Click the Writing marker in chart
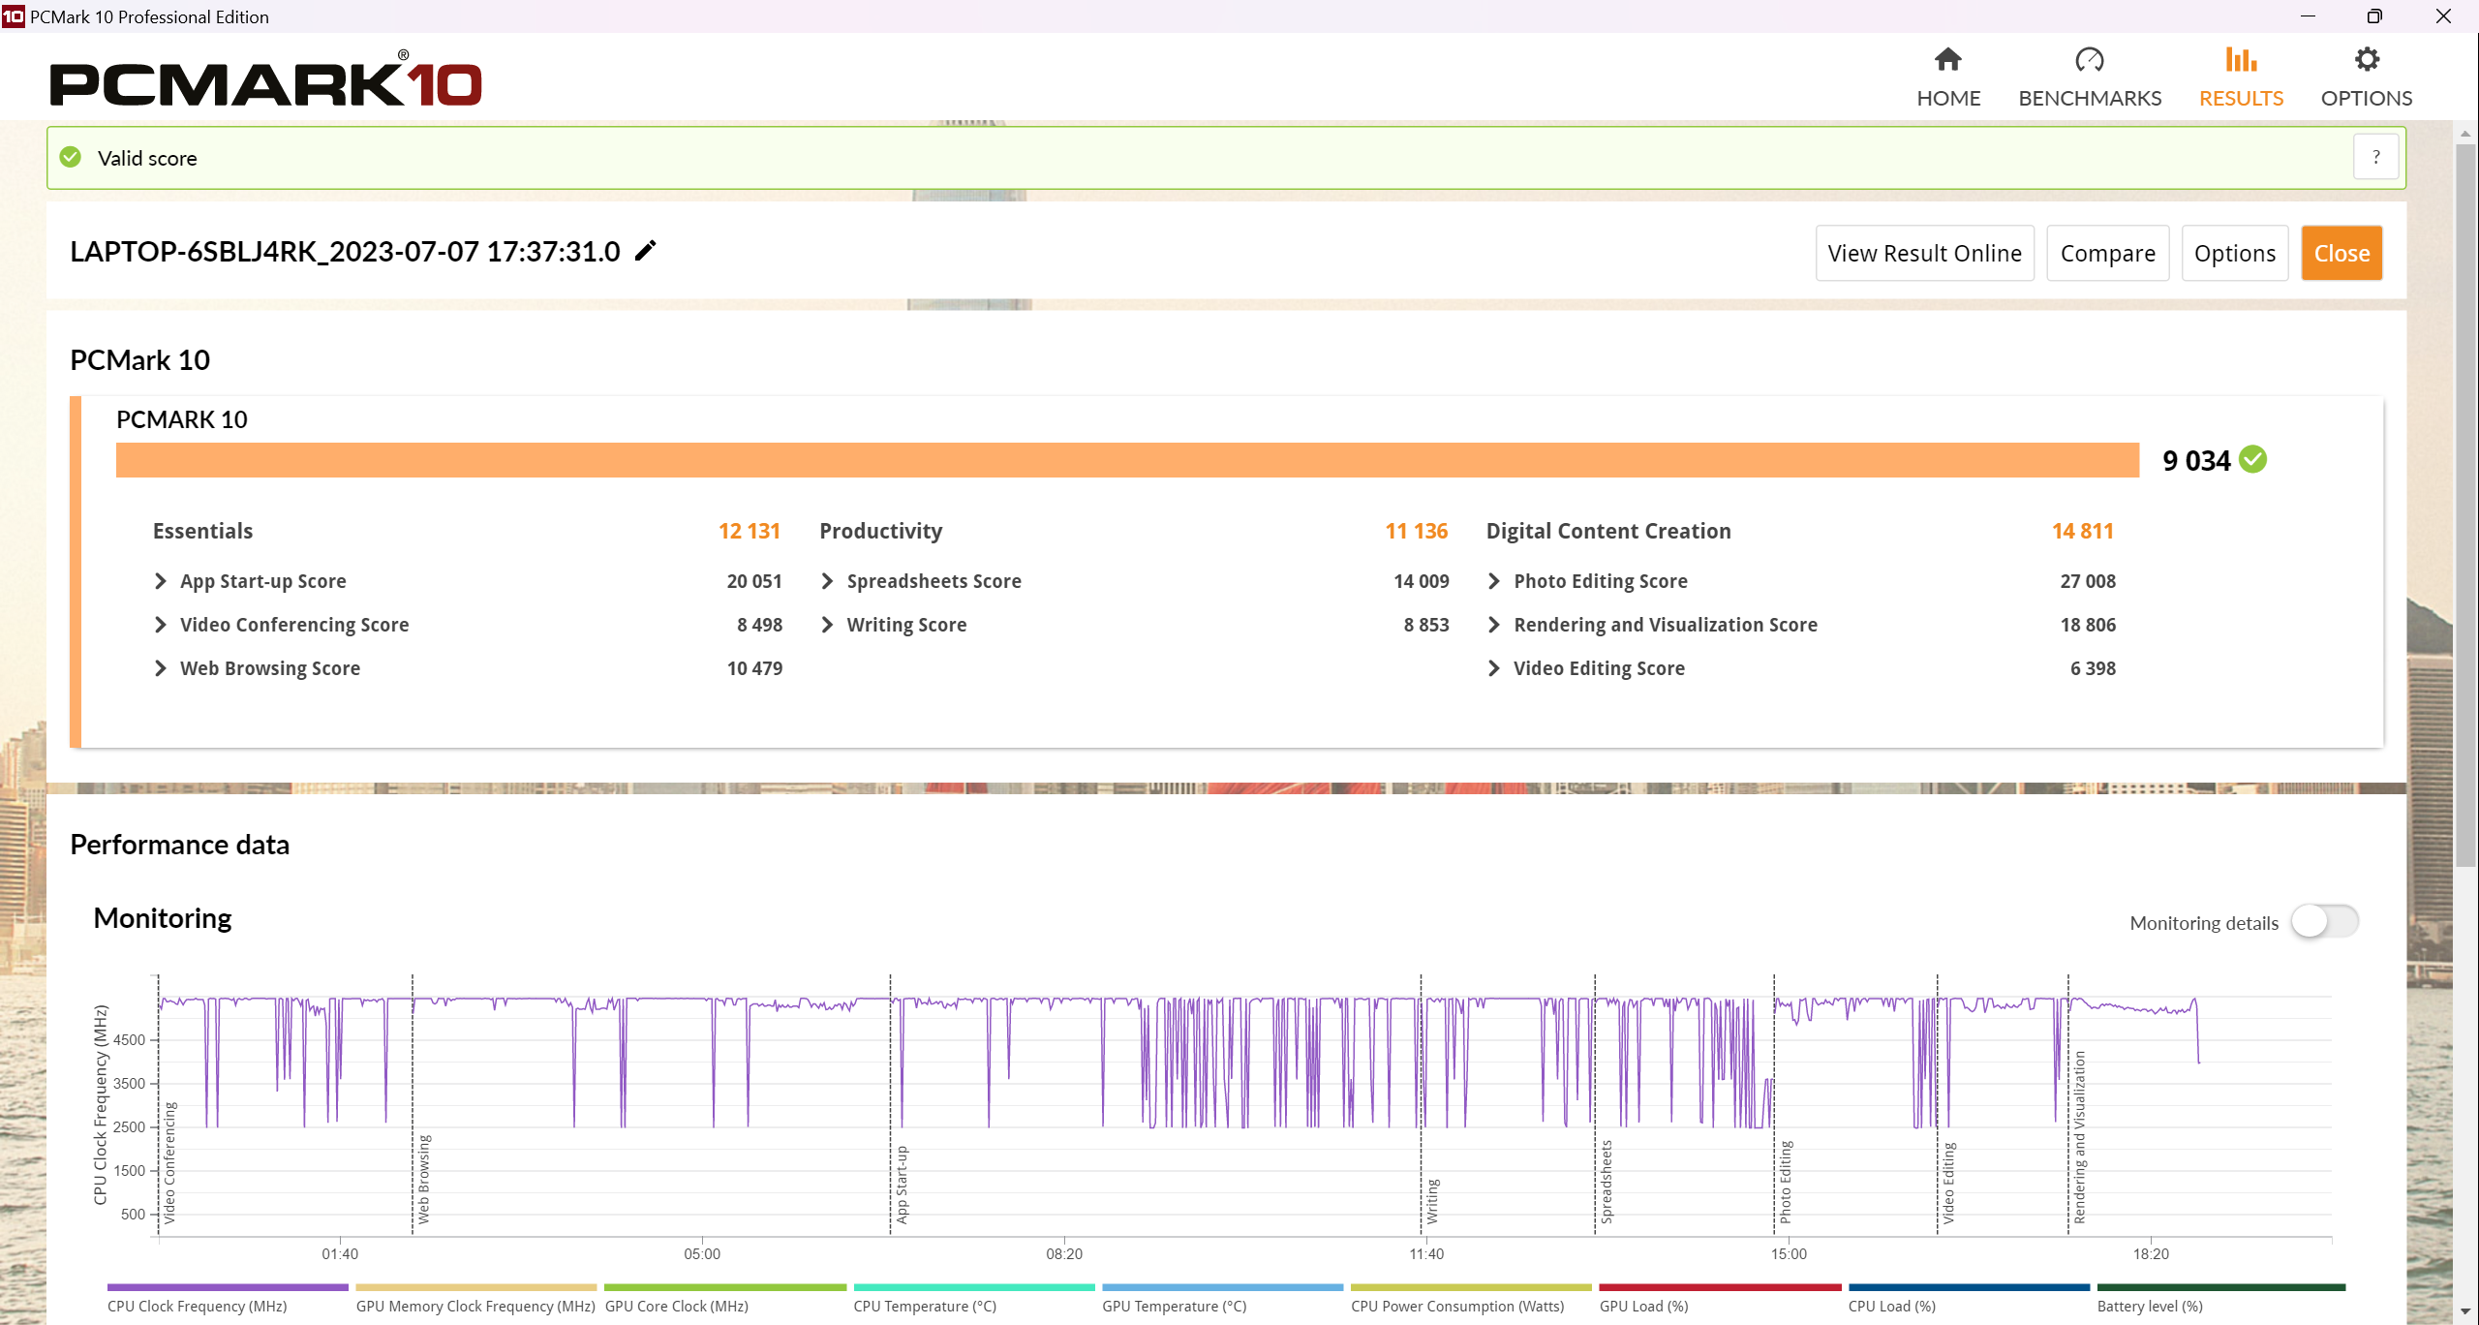The height and width of the screenshot is (1325, 2479). click(x=1432, y=1200)
